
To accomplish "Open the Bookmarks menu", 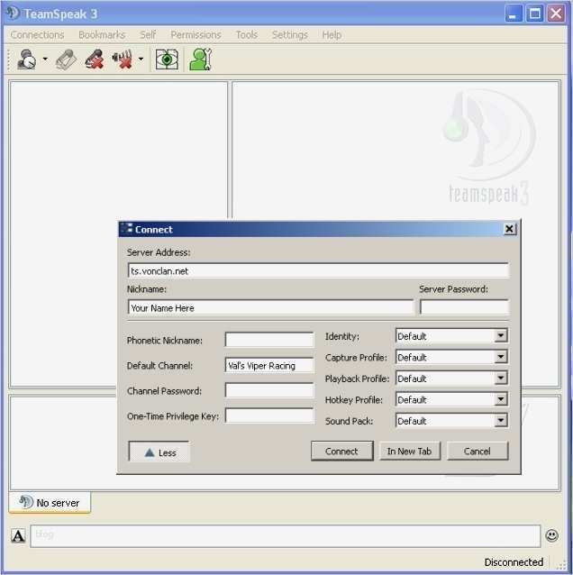I will click(102, 35).
